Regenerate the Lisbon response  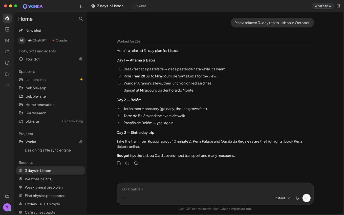136,163
